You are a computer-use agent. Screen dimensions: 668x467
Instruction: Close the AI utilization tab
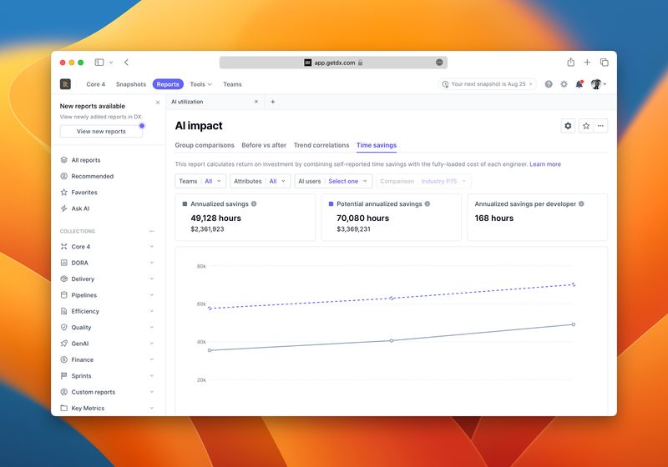pyautogui.click(x=256, y=102)
